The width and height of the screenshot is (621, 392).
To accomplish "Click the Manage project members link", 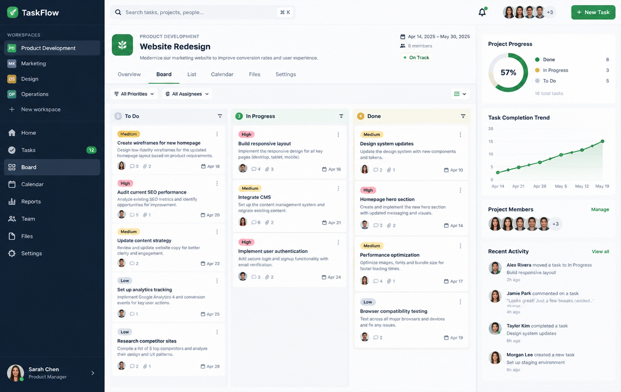I will 600,209.
